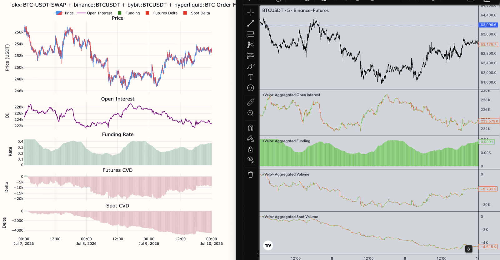The height and width of the screenshot is (260, 500).
Task: Click the -9.701K volume delta label
Action: pos(488,189)
